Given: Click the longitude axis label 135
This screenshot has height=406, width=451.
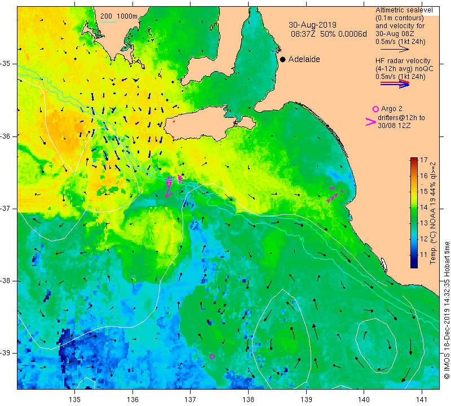Looking at the screenshot, I should (x=75, y=399).
